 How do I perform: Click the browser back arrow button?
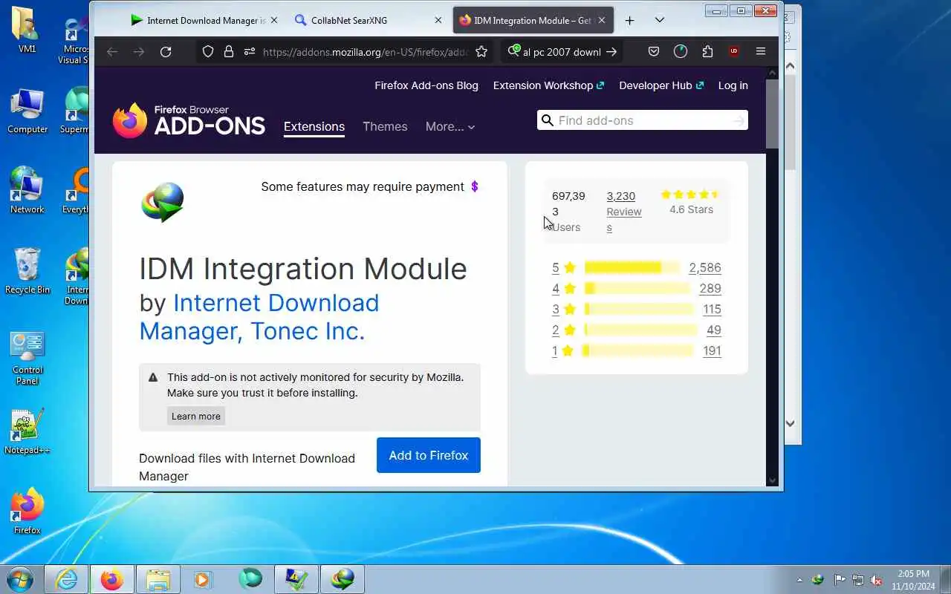pos(112,51)
